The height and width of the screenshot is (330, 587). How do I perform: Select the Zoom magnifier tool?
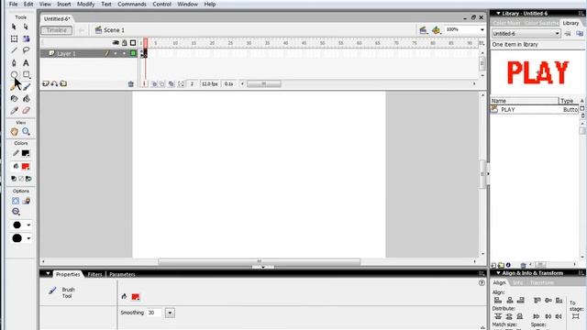coord(26,132)
